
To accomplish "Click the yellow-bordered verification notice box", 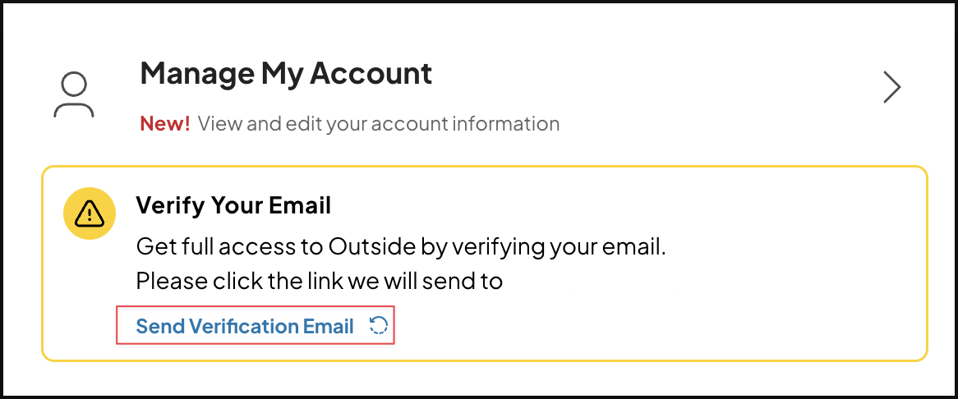I will click(485, 263).
